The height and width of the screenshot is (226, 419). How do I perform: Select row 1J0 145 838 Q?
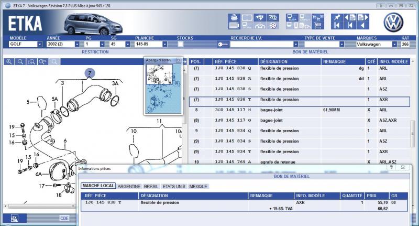click(299, 69)
